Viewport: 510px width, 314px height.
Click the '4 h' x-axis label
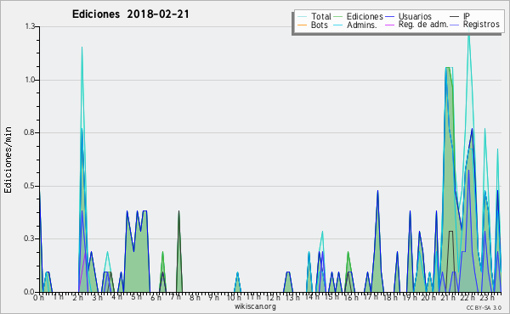tap(116, 297)
